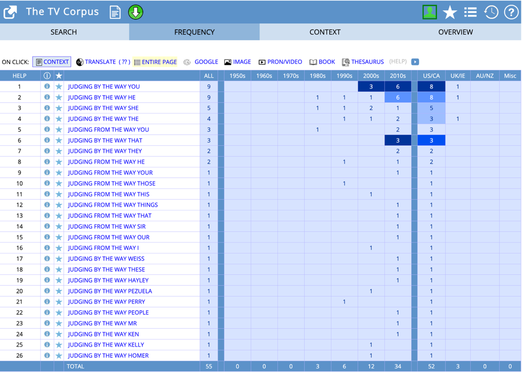Click the 2010s column header
Image resolution: width=522 pixels, height=372 pixels.
click(398, 76)
